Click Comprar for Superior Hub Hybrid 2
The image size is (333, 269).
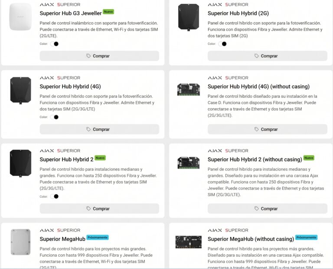coord(99,209)
